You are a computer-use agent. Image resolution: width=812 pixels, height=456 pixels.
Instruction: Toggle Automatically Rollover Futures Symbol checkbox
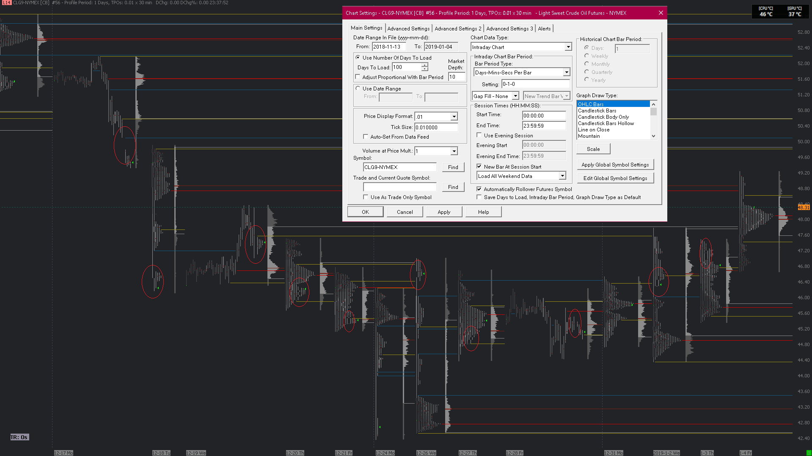tap(479, 189)
